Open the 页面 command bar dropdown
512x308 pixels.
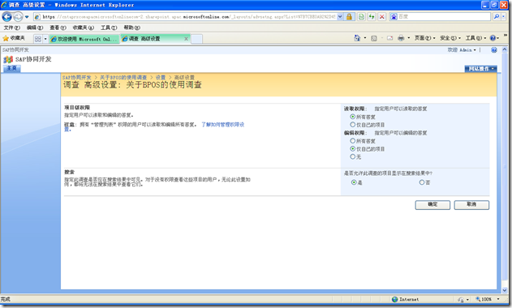click(425, 38)
